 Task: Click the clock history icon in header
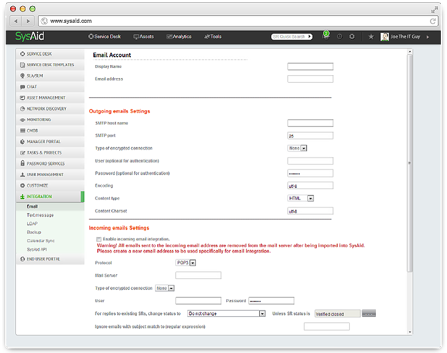[339, 36]
